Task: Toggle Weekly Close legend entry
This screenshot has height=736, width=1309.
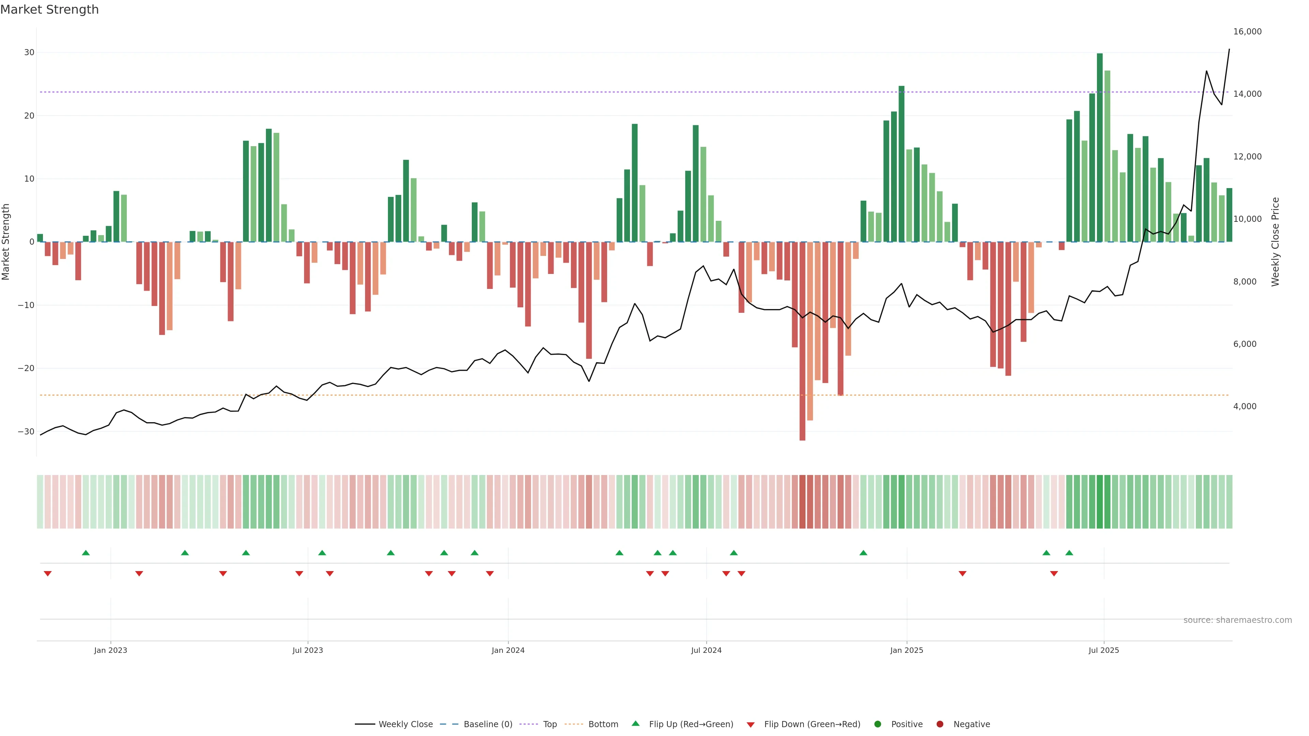Action: [x=405, y=724]
